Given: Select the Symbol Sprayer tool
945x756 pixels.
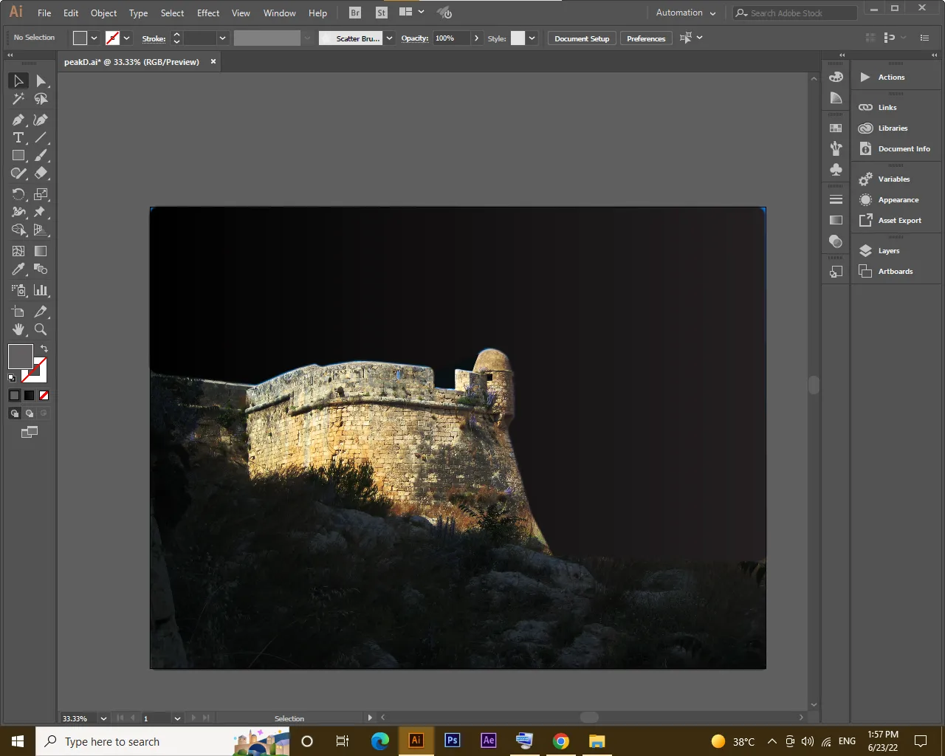Looking at the screenshot, I should click(18, 290).
